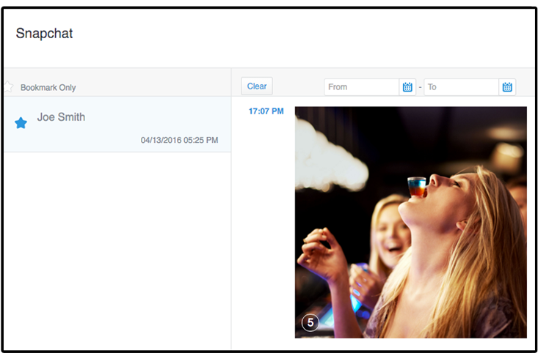
Task: Click the shot glass in the snap photo
Action: click(x=417, y=187)
